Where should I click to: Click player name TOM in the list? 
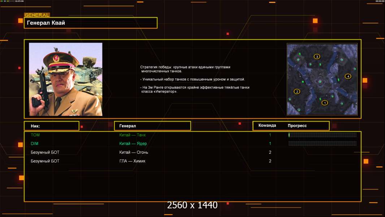[35, 135]
